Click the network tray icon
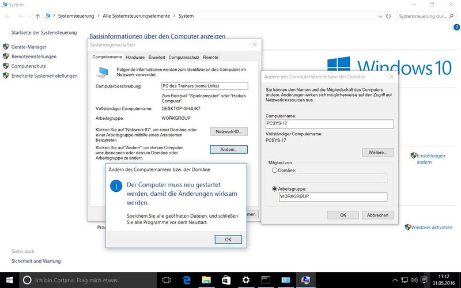This screenshot has height=288, width=461. [x=405, y=280]
